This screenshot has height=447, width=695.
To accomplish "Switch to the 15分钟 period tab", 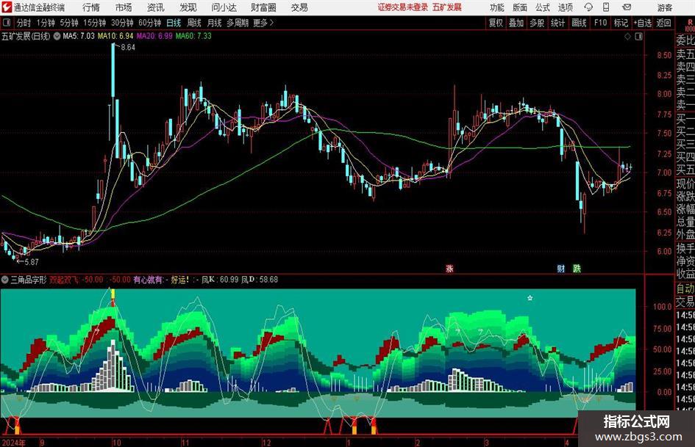I will pyautogui.click(x=94, y=23).
